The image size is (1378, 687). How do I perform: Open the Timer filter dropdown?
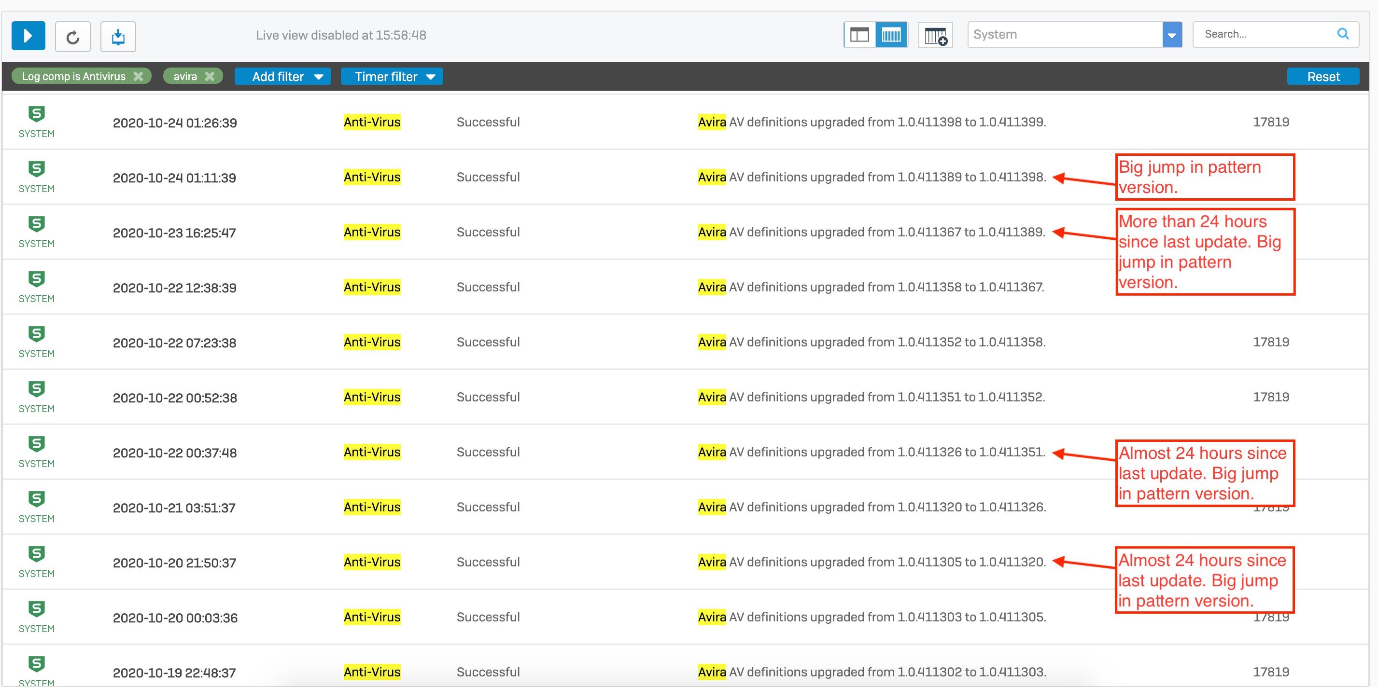[392, 76]
